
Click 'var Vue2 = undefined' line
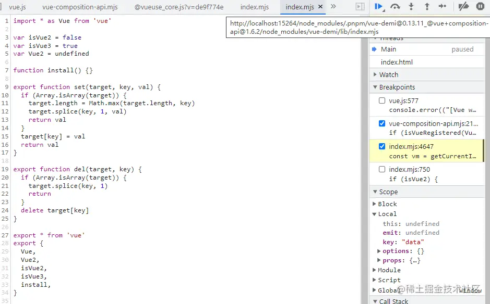pyautogui.click(x=51, y=54)
